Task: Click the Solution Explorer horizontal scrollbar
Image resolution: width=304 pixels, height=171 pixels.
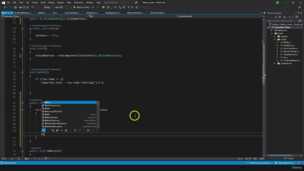Action: (x=281, y=155)
